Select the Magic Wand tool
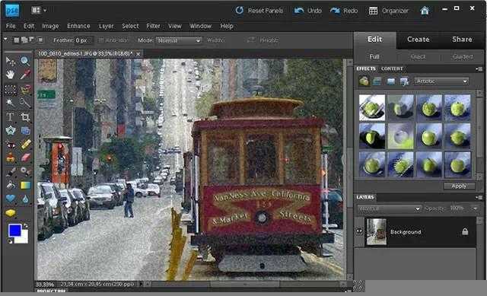 click(x=10, y=103)
